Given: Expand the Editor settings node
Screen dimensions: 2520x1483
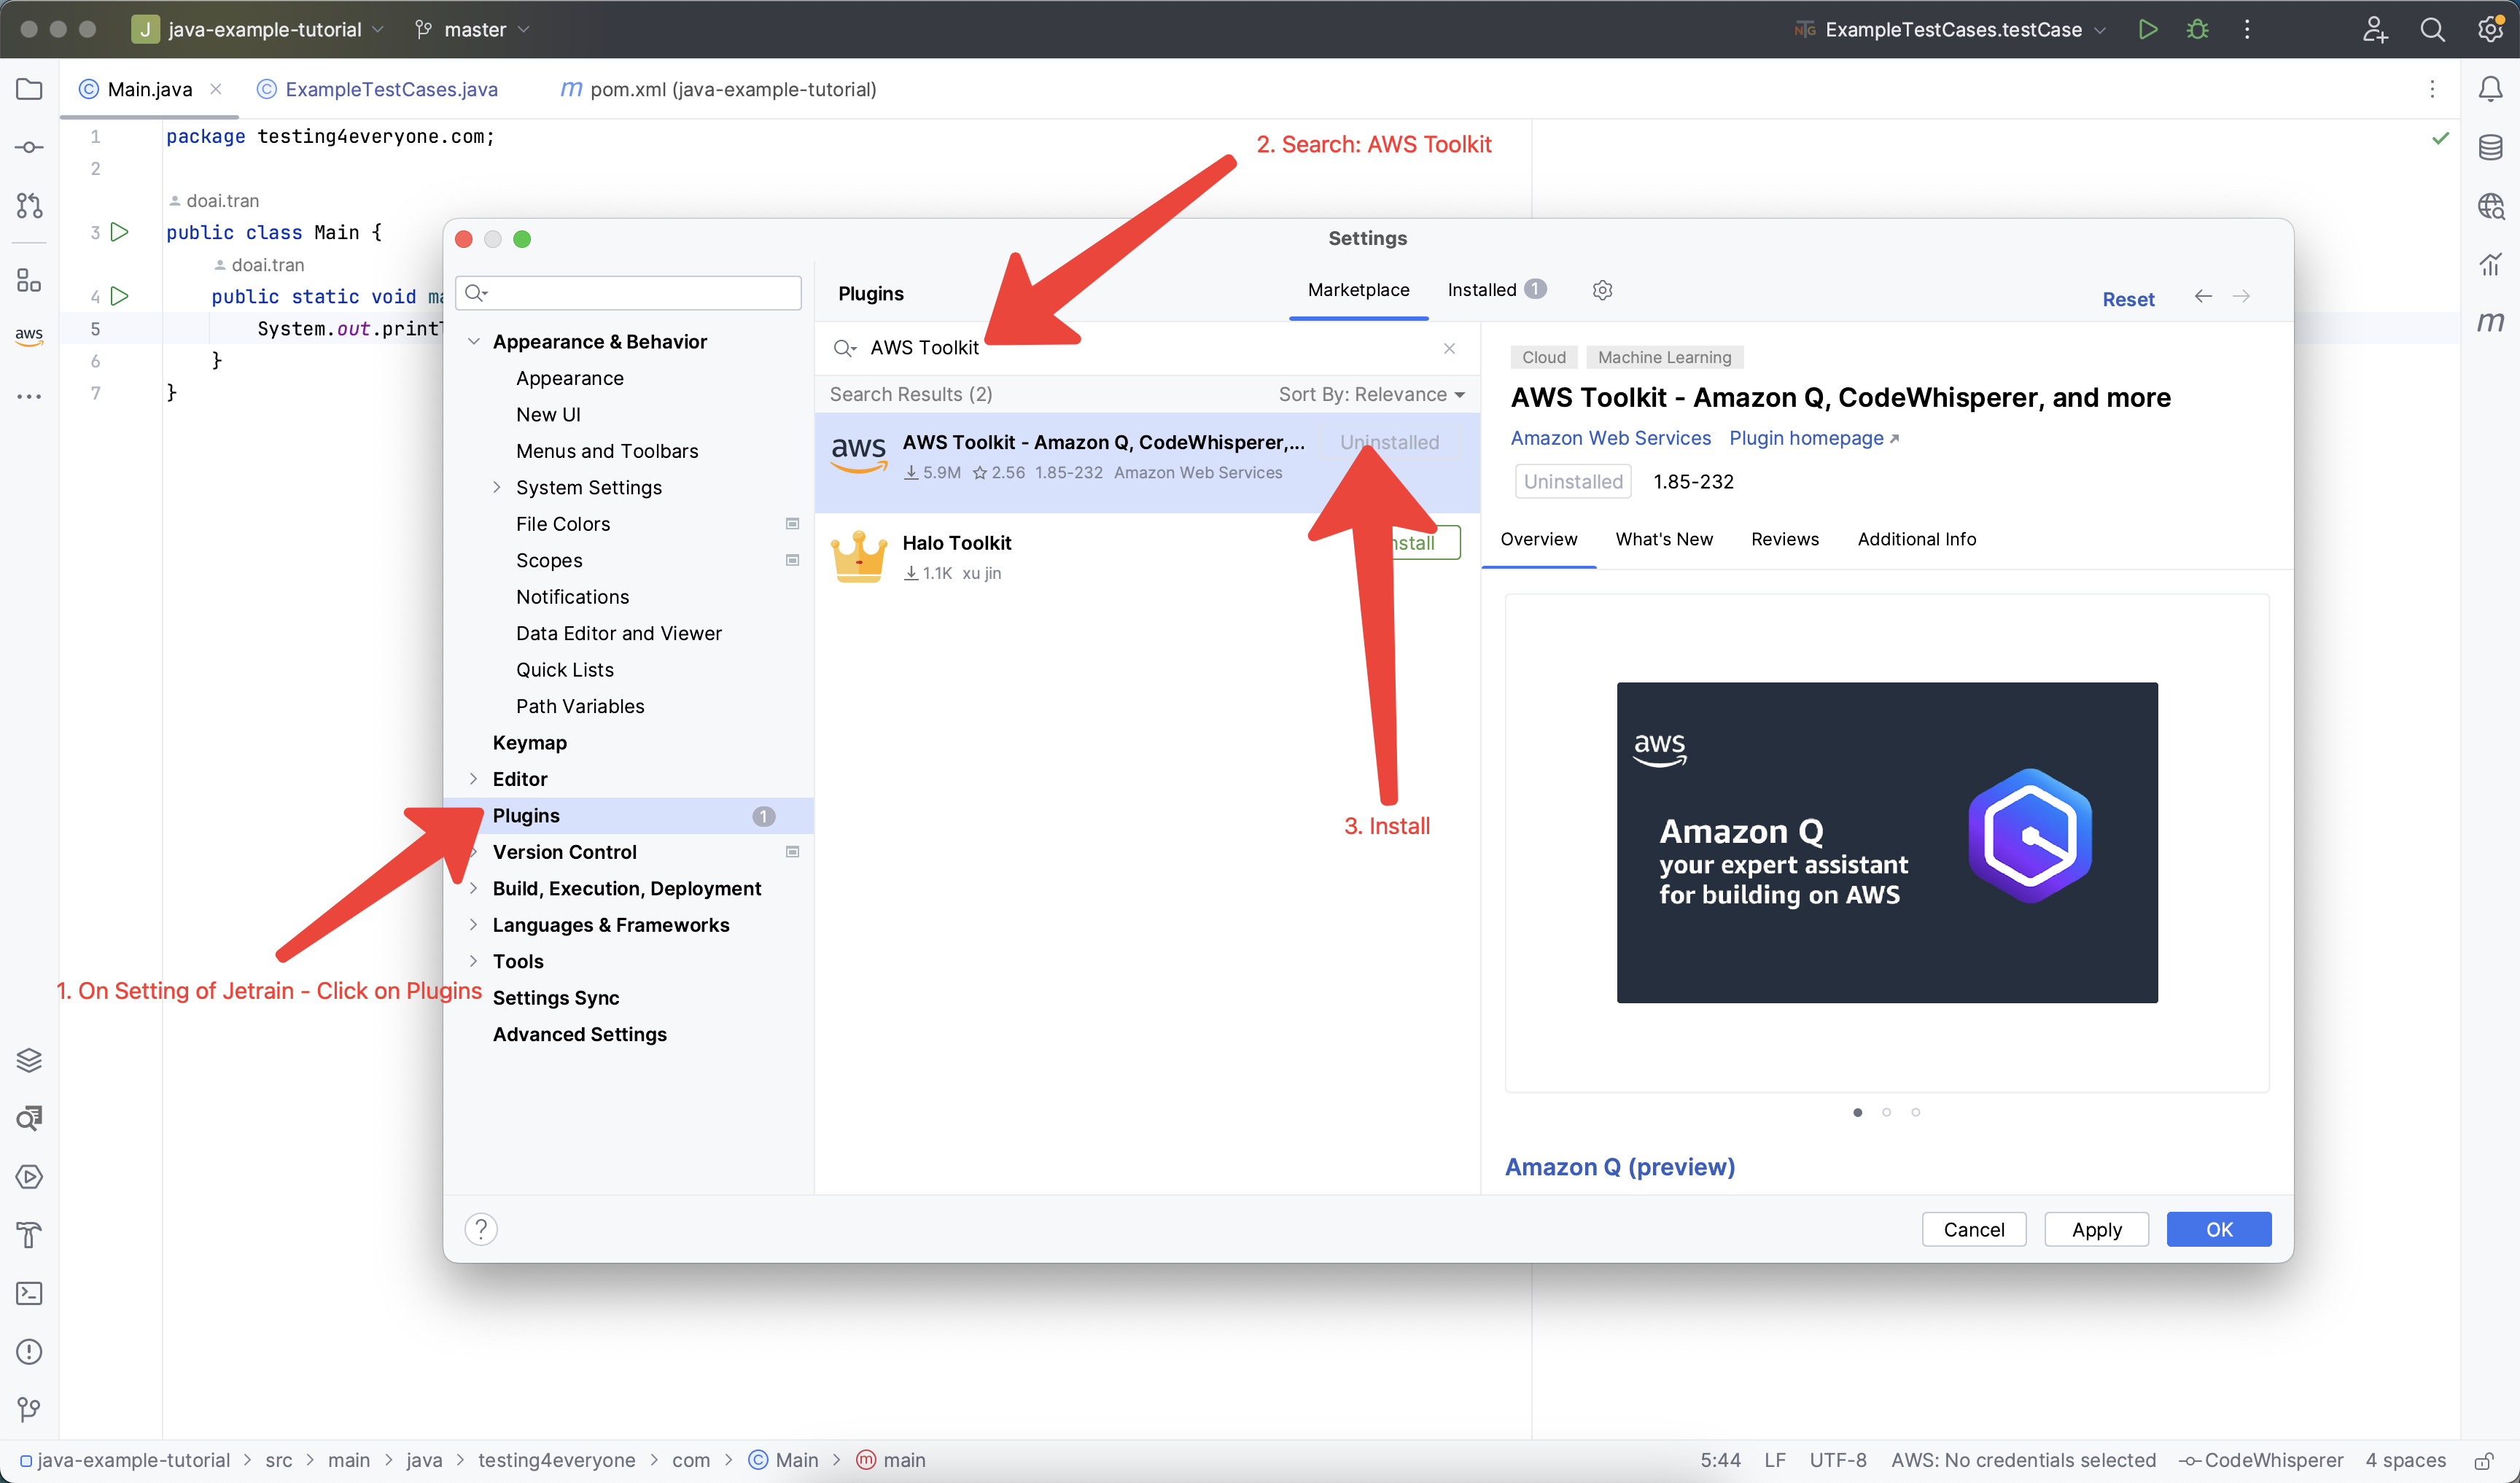Looking at the screenshot, I should 473,779.
